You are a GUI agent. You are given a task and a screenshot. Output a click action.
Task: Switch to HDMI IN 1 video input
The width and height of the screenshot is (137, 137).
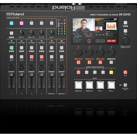tap(78, 85)
